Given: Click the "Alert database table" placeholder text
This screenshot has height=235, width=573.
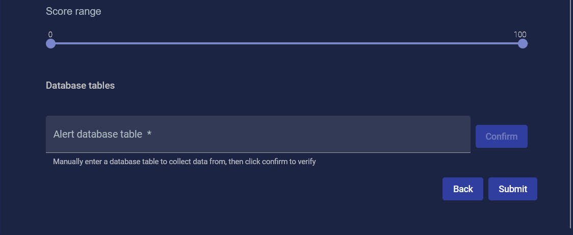Looking at the screenshot, I should coord(97,134).
